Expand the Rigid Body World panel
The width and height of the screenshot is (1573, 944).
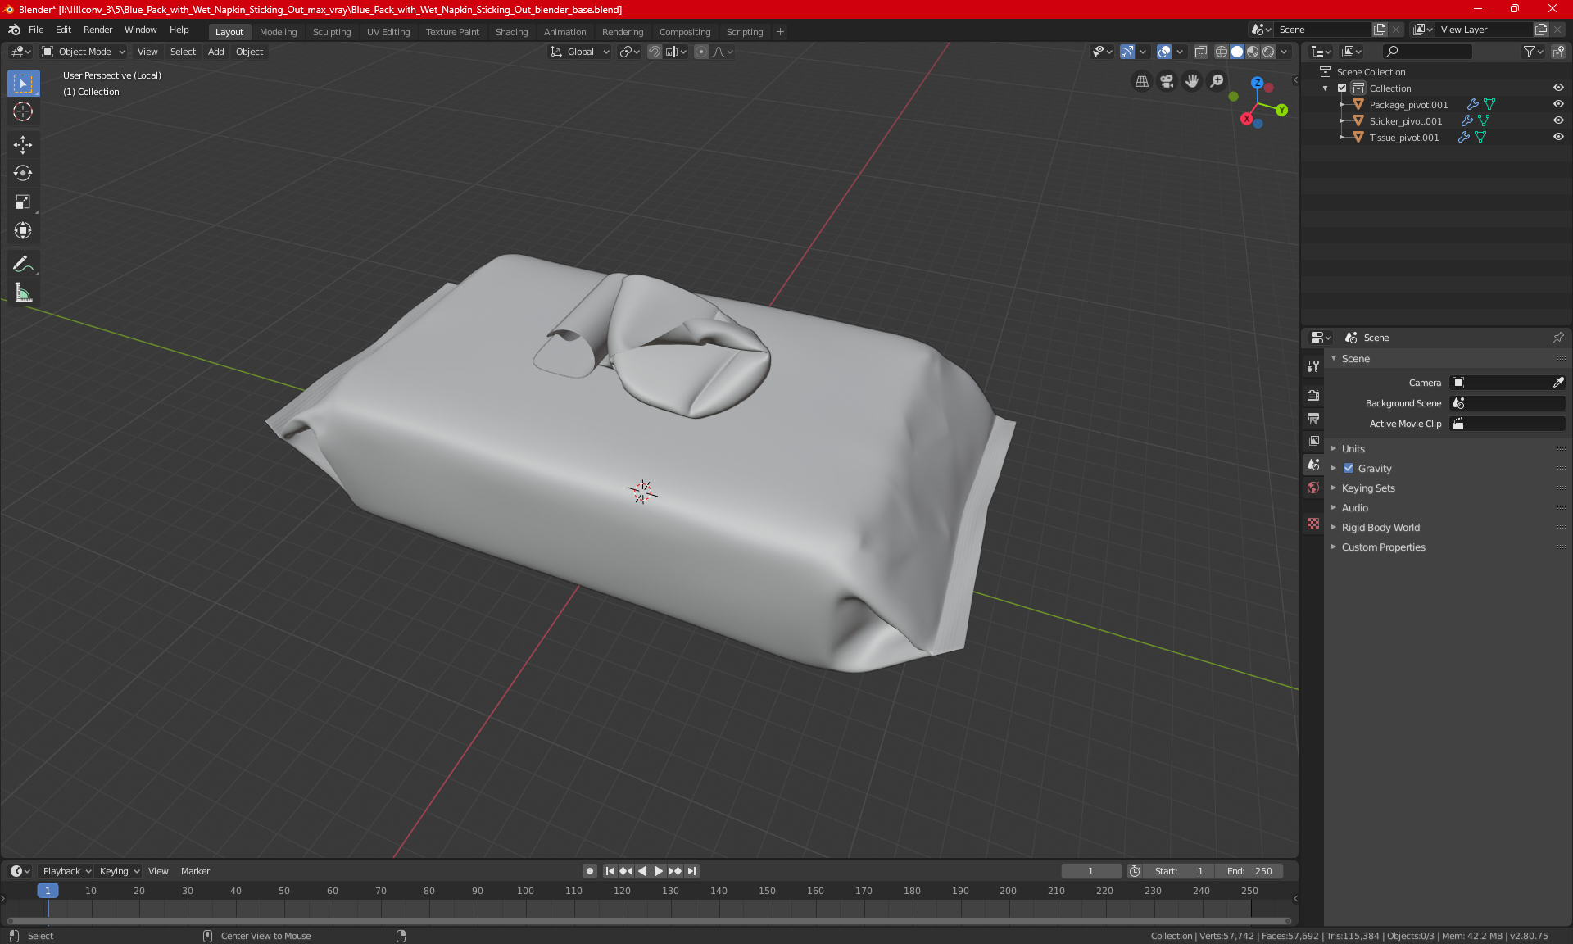(x=1380, y=528)
